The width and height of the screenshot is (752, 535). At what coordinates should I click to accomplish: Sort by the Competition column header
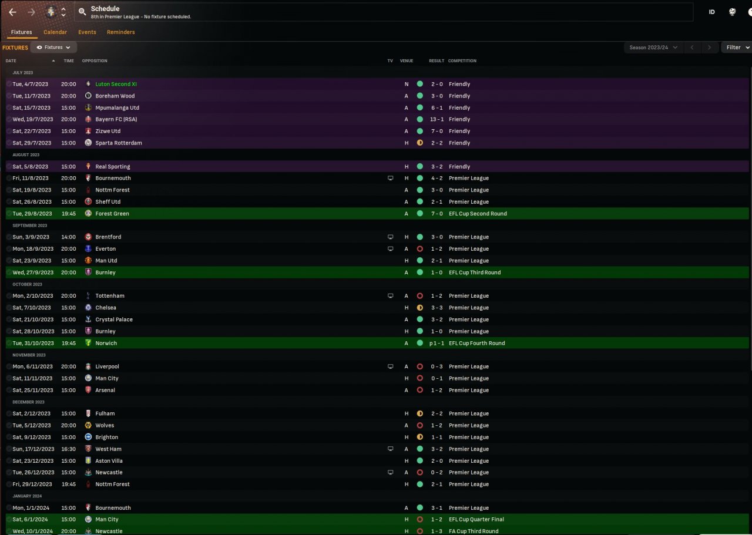(x=462, y=60)
